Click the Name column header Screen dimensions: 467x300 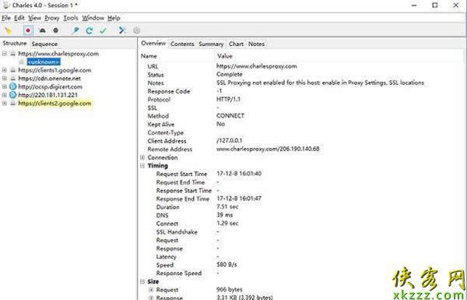point(149,56)
